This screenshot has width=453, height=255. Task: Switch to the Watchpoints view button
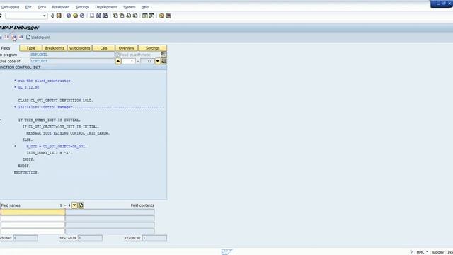click(80, 48)
